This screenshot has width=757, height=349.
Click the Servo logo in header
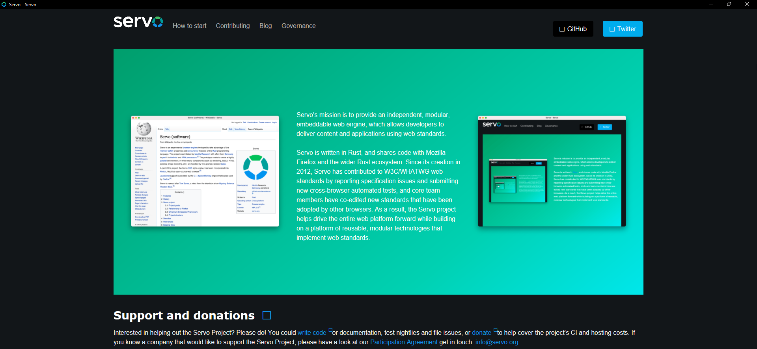pyautogui.click(x=138, y=22)
